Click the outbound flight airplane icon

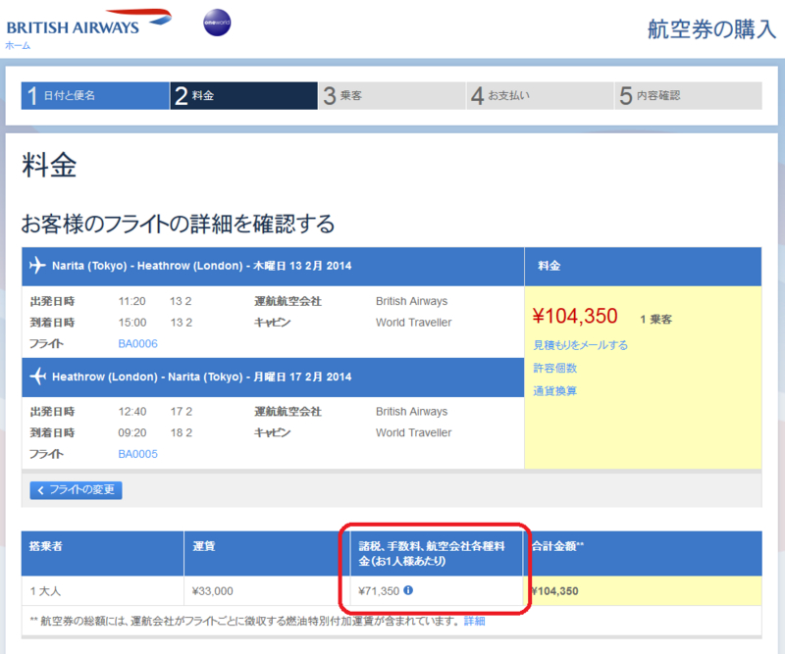(x=37, y=265)
